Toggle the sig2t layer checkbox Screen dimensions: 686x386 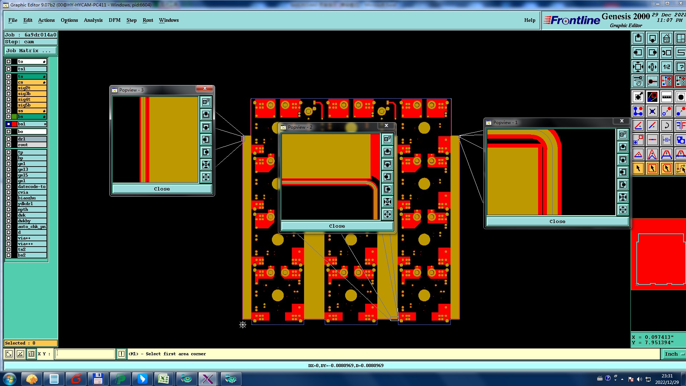pos(9,88)
